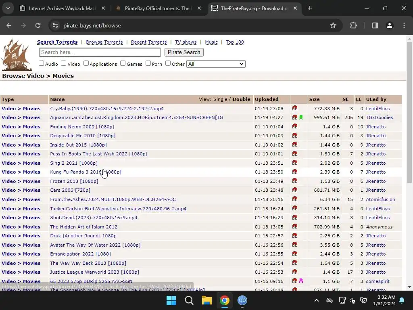Bookmark this page with the star icon
The width and height of the screenshot is (413, 310).
coord(333,25)
